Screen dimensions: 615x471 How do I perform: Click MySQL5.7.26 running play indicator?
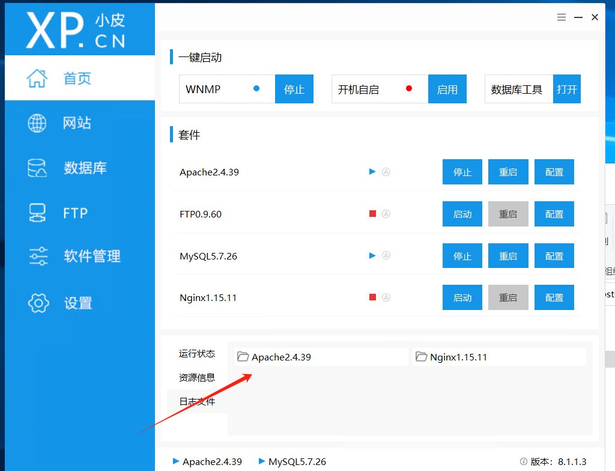372,255
